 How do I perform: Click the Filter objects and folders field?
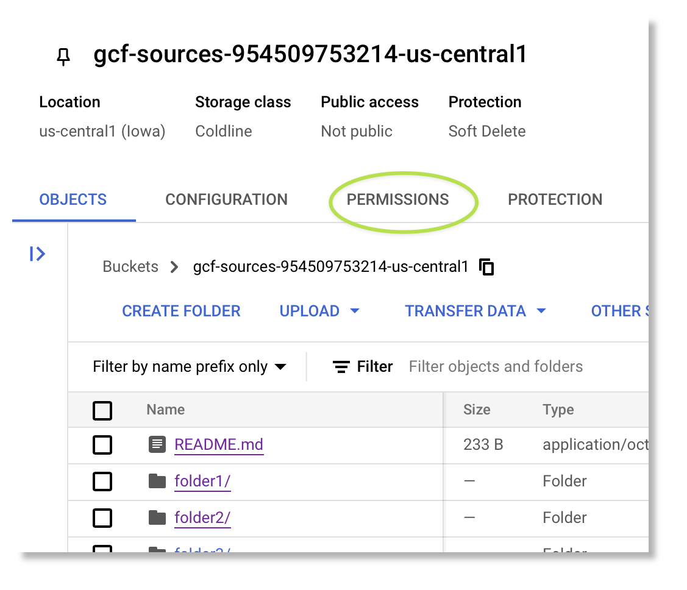click(x=496, y=366)
